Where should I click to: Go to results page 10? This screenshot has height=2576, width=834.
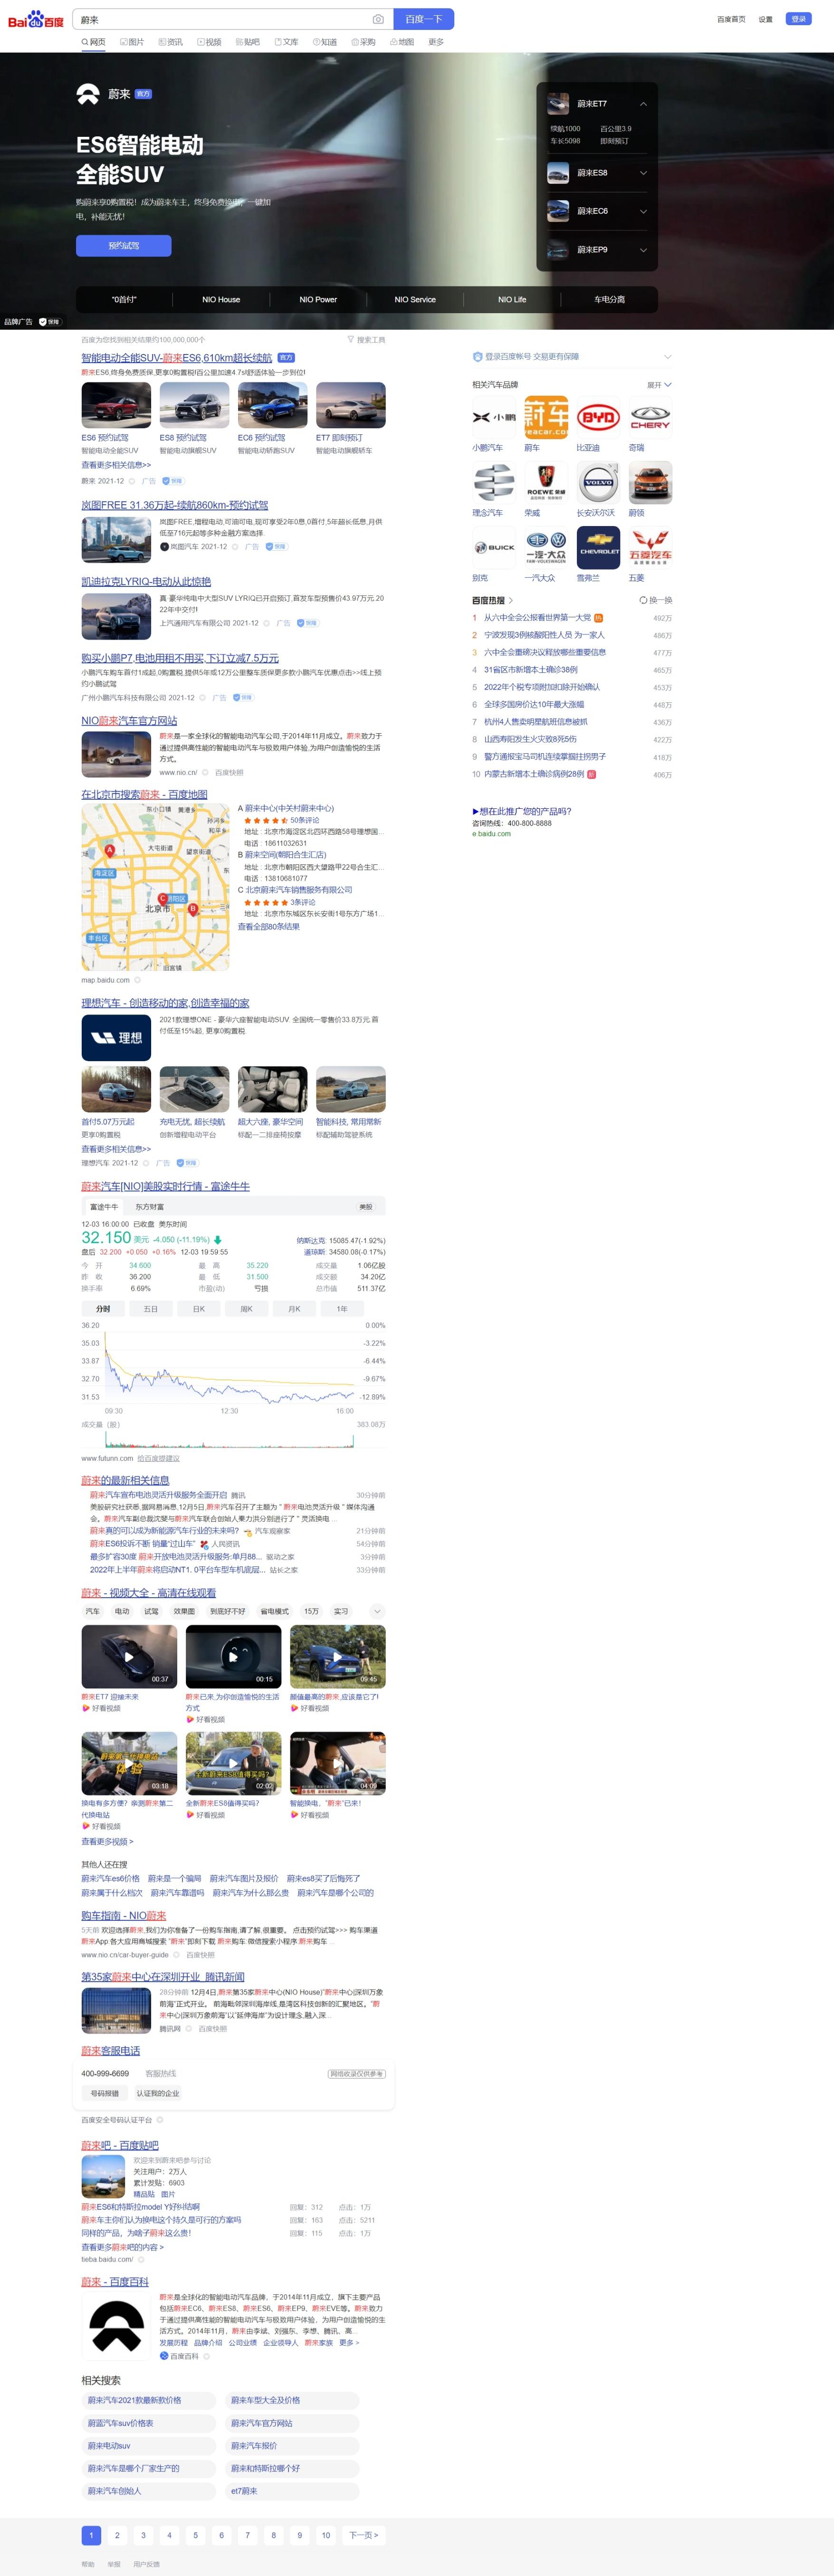click(326, 2535)
